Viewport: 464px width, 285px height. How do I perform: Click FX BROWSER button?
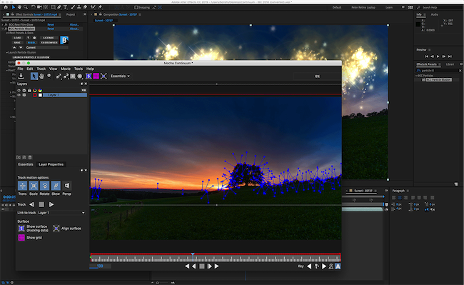pos(49,43)
